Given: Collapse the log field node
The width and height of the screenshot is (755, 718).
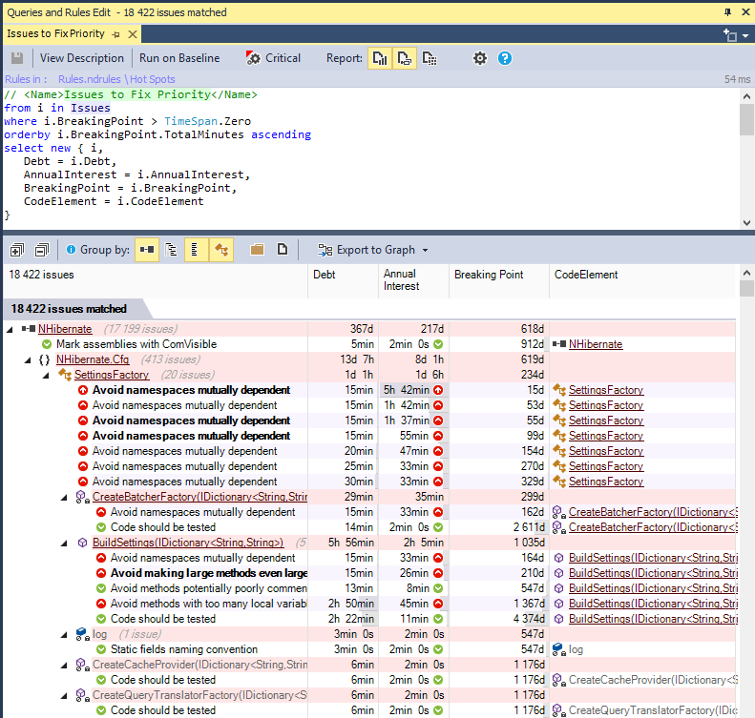Looking at the screenshot, I should pos(64,635).
